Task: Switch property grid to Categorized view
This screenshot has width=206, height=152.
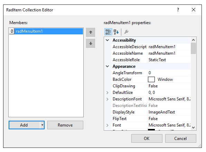Action: coord(108,32)
